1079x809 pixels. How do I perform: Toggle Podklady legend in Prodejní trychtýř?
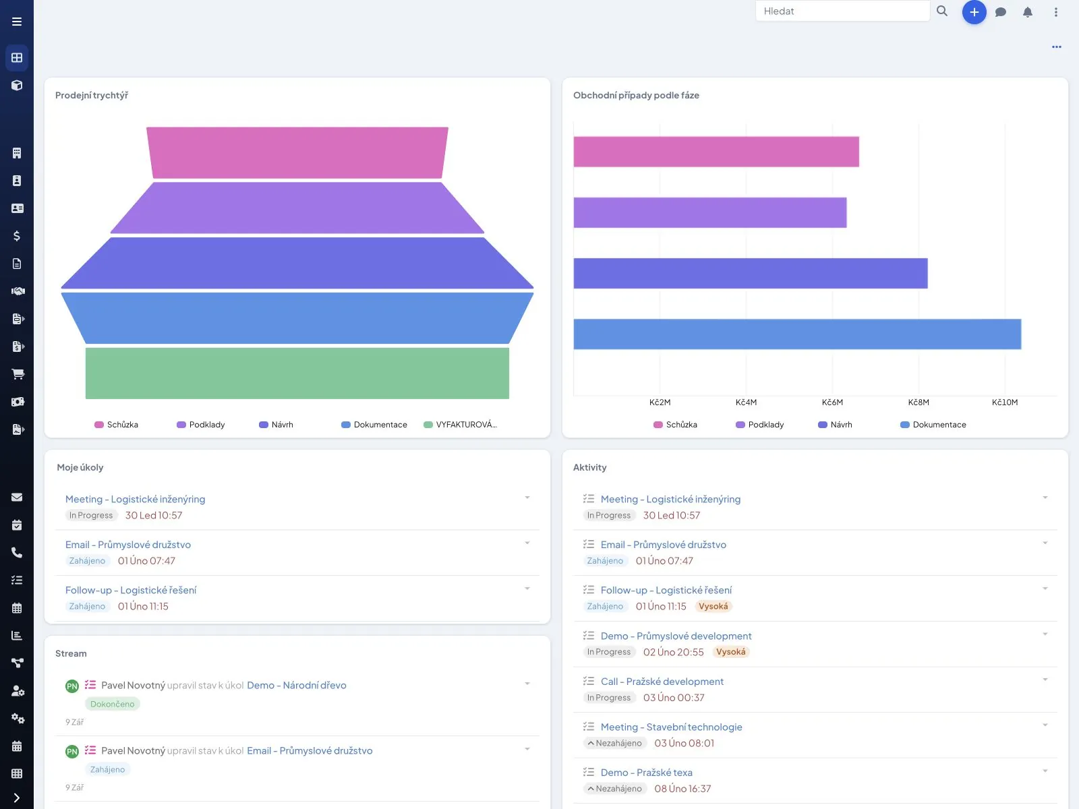201,425
